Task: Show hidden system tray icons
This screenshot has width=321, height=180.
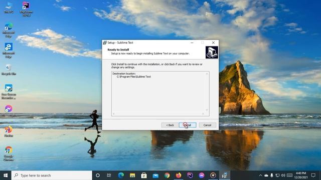Action: (260, 175)
